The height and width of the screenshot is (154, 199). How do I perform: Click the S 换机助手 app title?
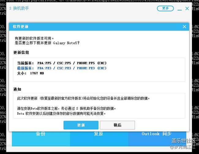click(x=19, y=8)
